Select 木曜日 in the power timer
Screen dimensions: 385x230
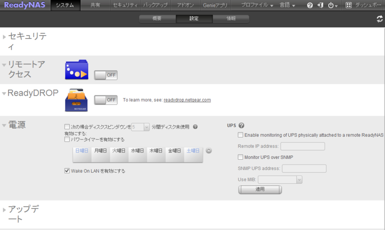pos(156,154)
